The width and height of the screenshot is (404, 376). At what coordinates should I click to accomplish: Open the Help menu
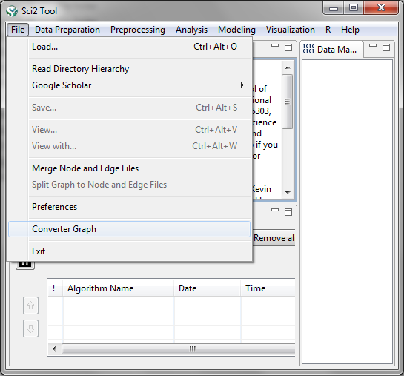click(x=350, y=30)
